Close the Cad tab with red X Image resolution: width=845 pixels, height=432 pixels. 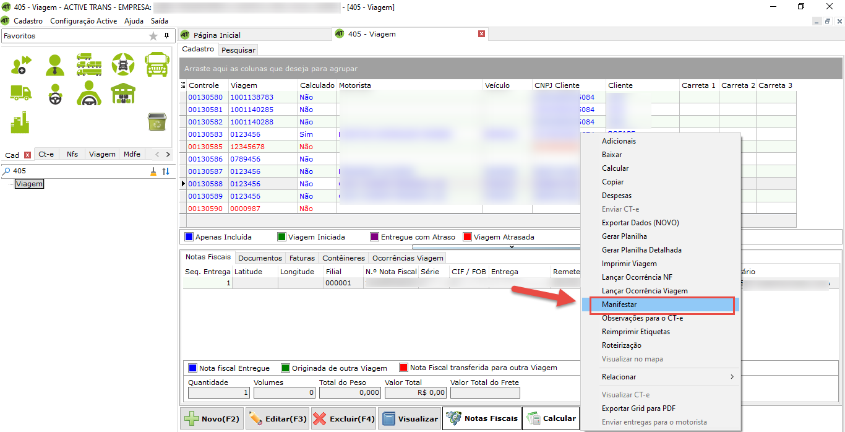[x=27, y=155]
